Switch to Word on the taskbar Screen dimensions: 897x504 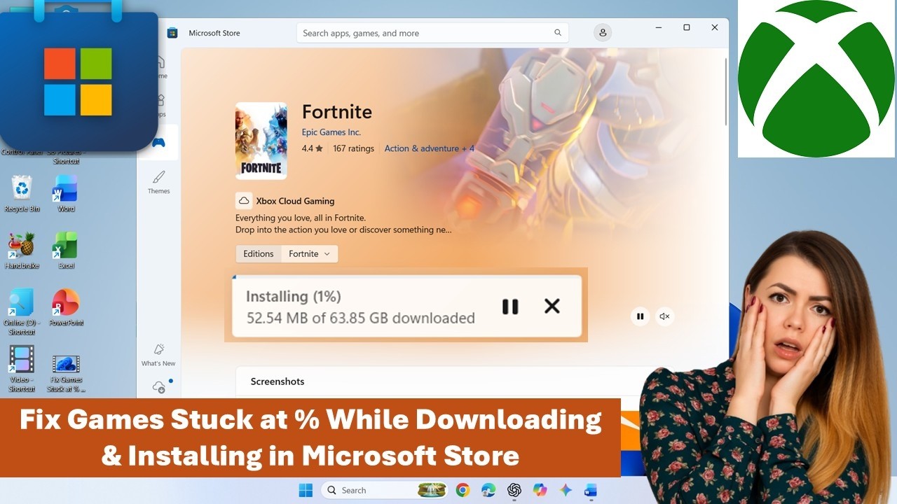coord(590,490)
